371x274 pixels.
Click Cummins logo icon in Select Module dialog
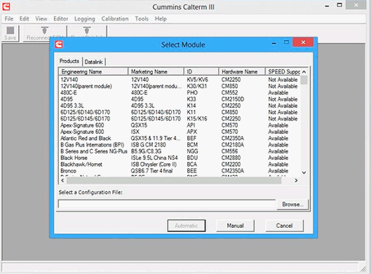(x=59, y=44)
